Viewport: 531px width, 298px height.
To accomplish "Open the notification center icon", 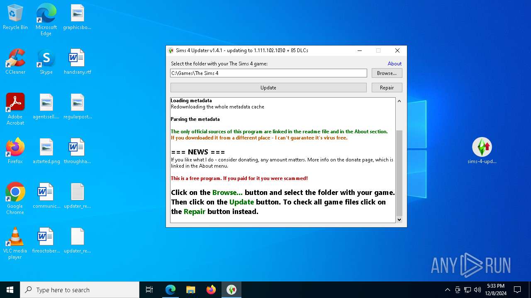I will coord(517,290).
